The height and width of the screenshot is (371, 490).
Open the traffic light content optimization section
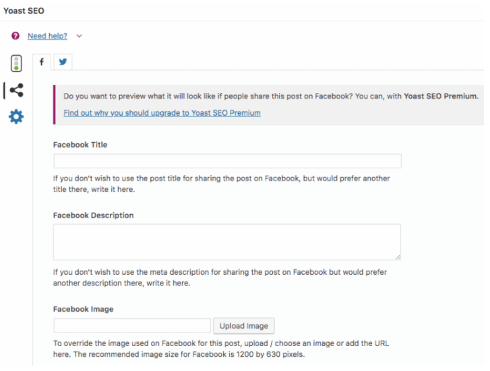(17, 63)
